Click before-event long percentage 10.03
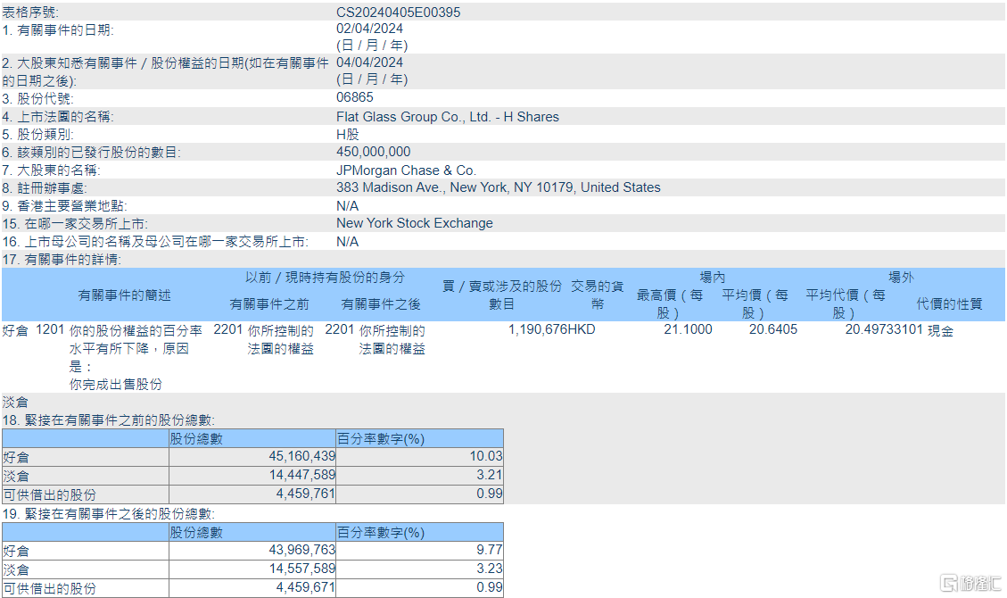The image size is (1007, 598). pos(486,456)
